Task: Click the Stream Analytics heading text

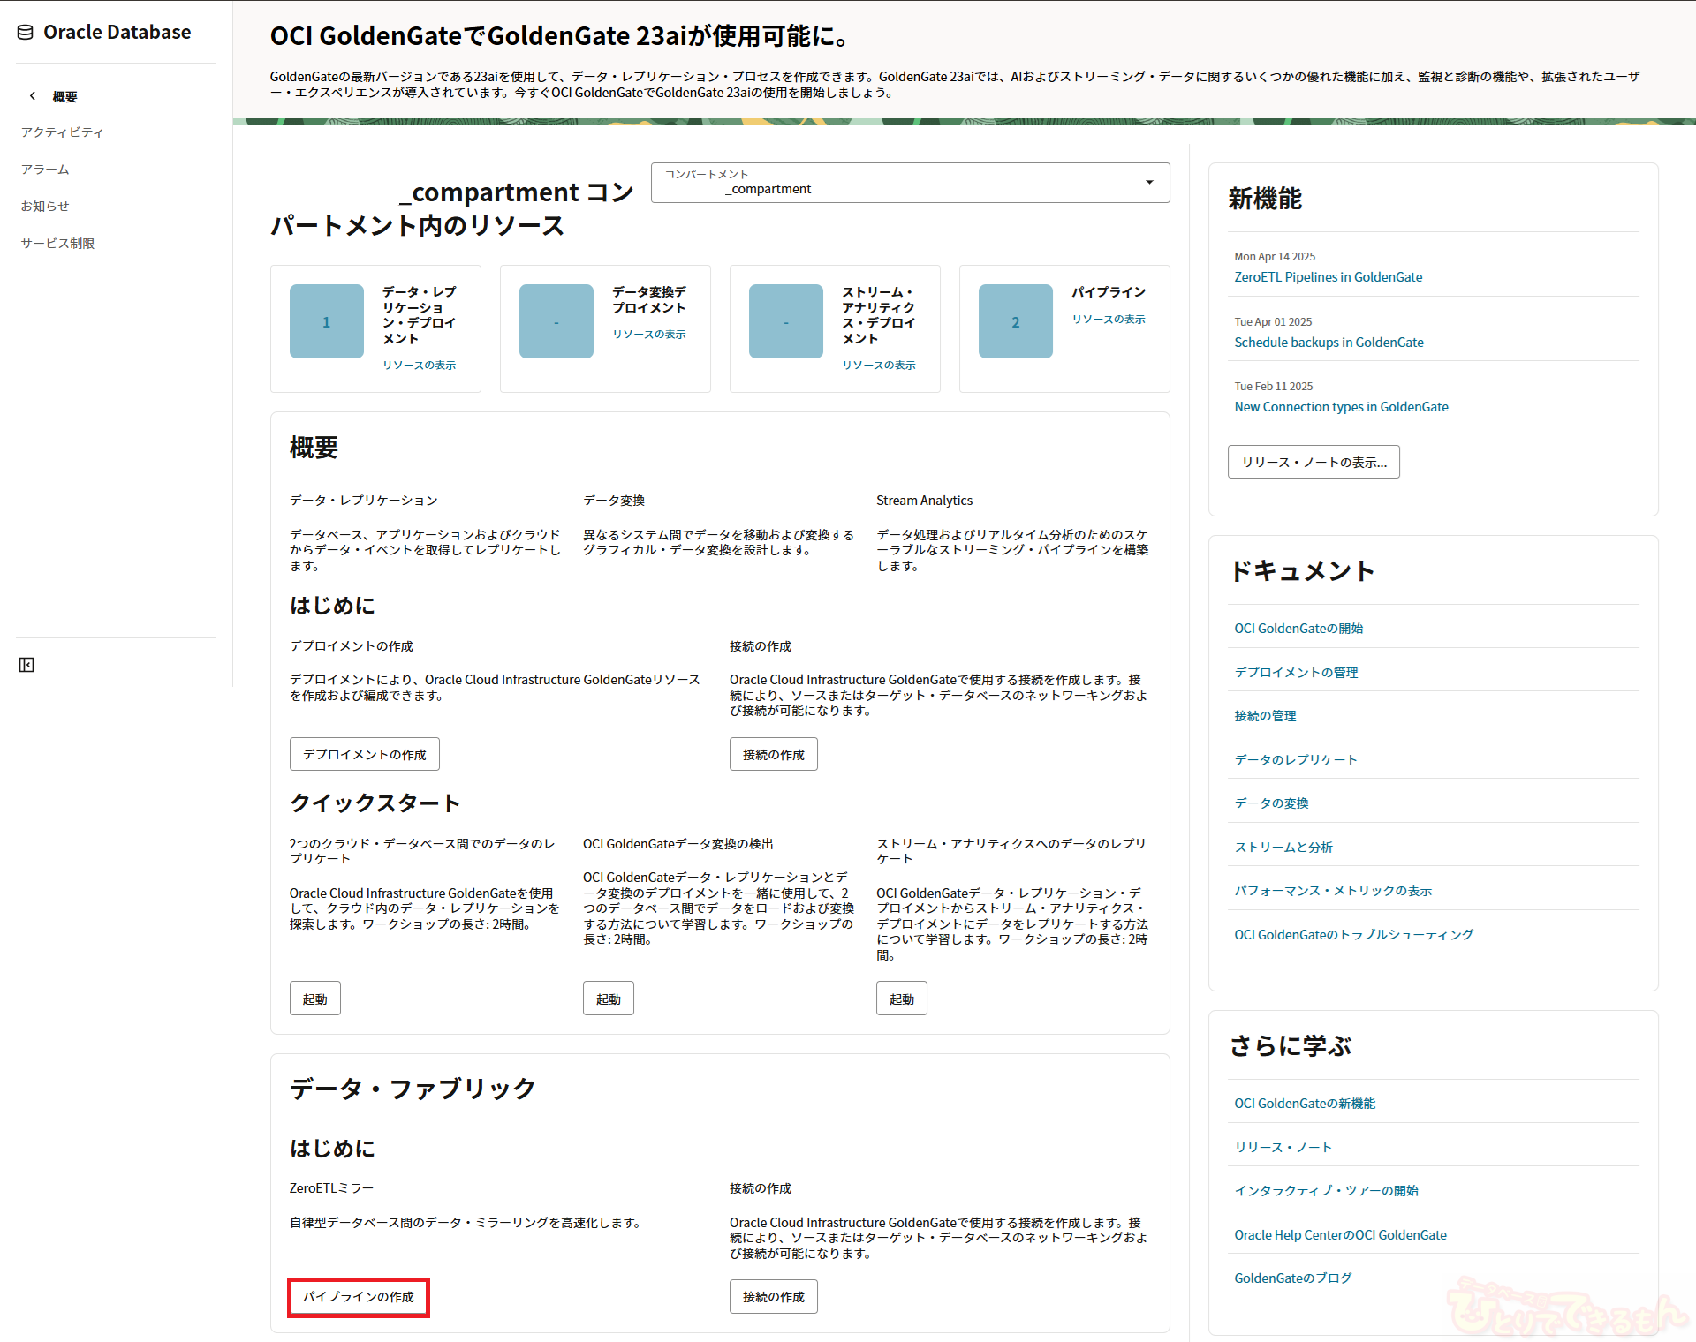Action: tap(924, 501)
